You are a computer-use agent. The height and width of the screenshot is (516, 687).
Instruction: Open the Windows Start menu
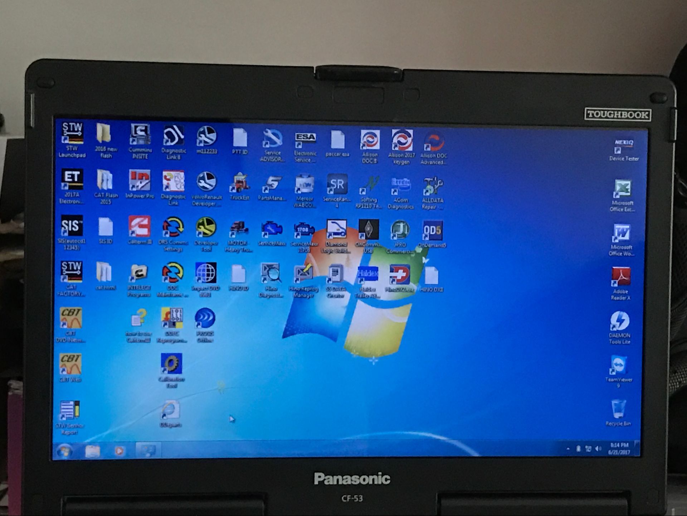64,451
